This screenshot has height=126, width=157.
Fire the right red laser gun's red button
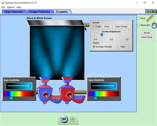point(69,95)
